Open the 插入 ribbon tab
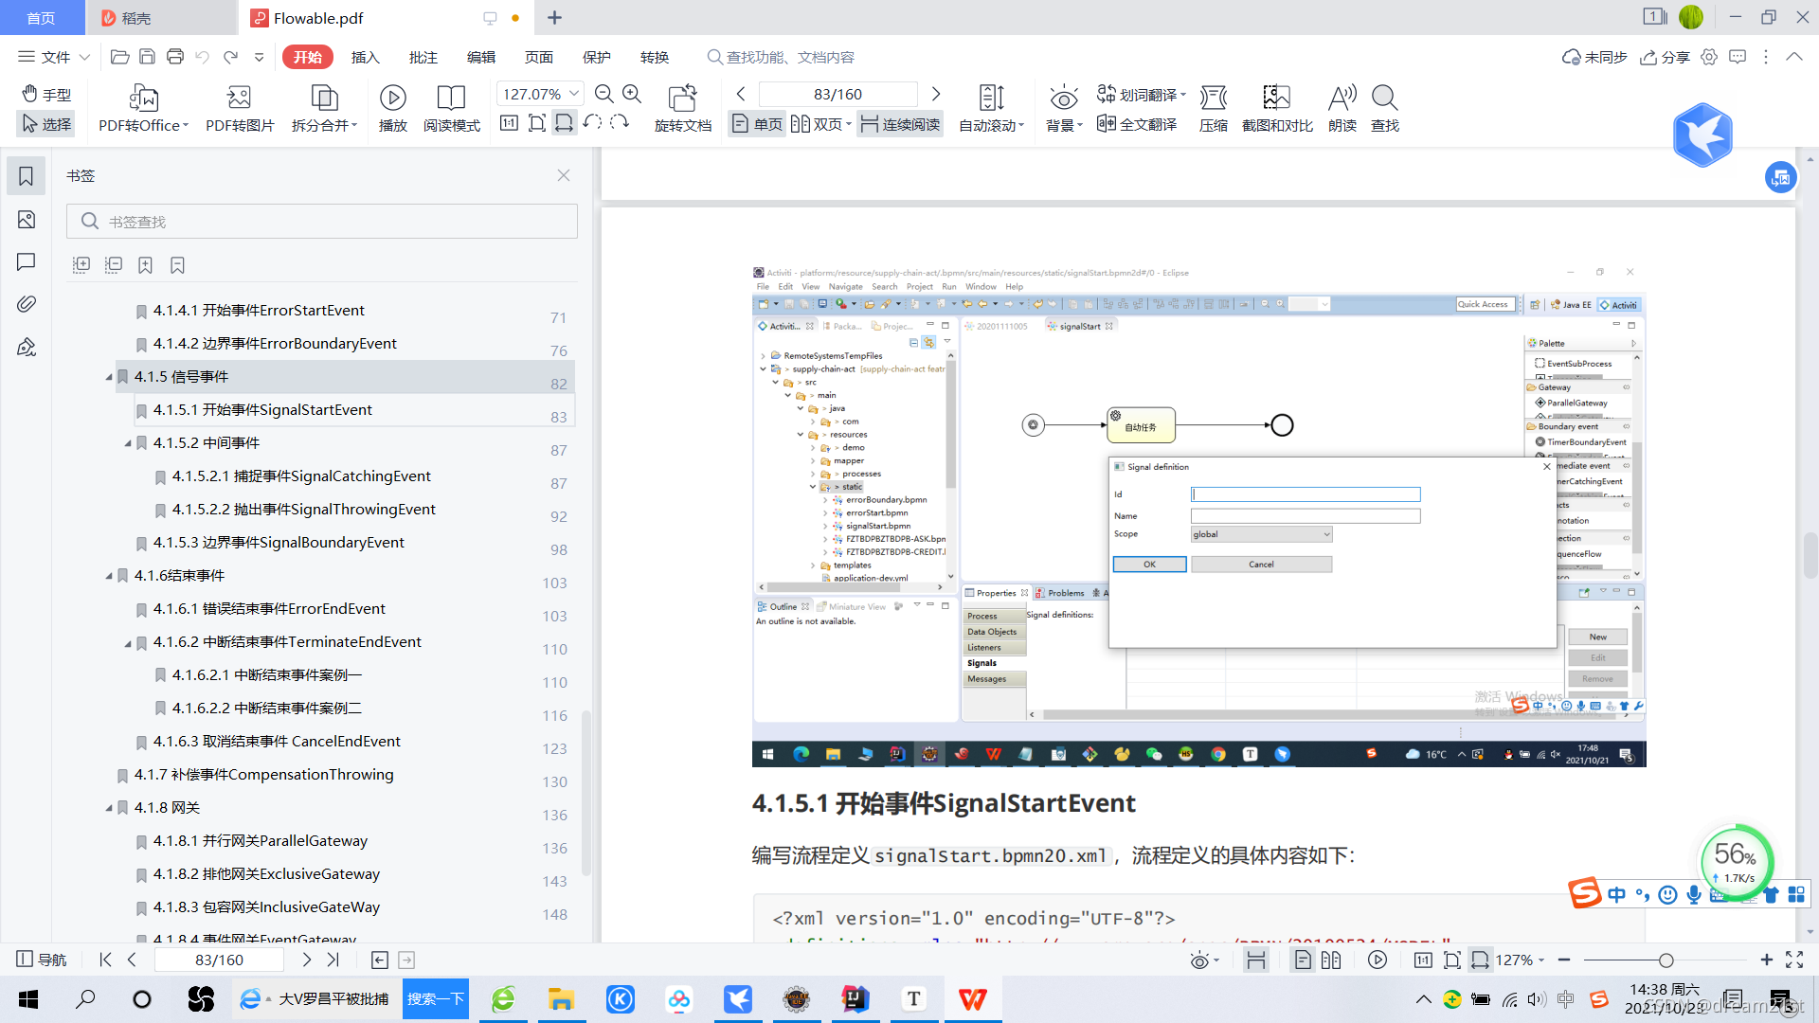 tap(365, 57)
